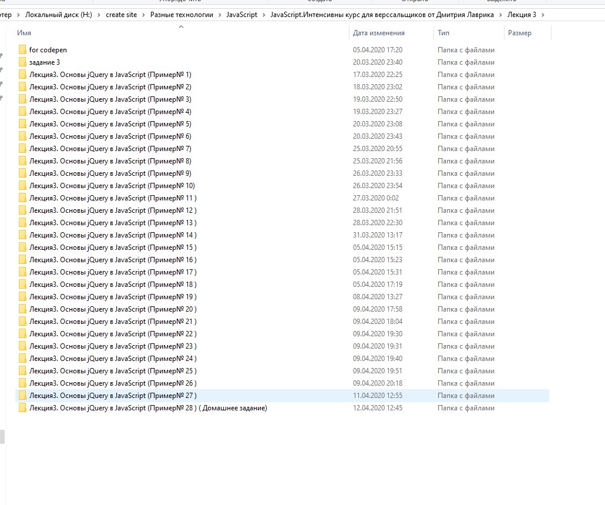Viewport: 605px width, 505px height.
Task: Highlight the folder icon for Пример№ 13
Action: [22, 223]
